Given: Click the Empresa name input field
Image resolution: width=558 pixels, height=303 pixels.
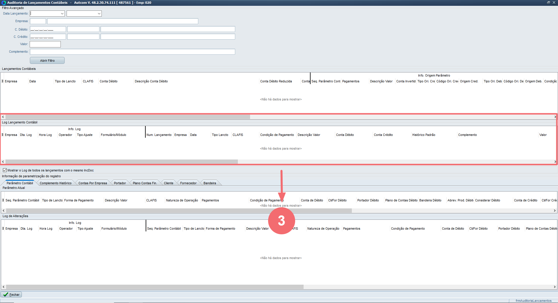Looking at the screenshot, I should 122,21.
